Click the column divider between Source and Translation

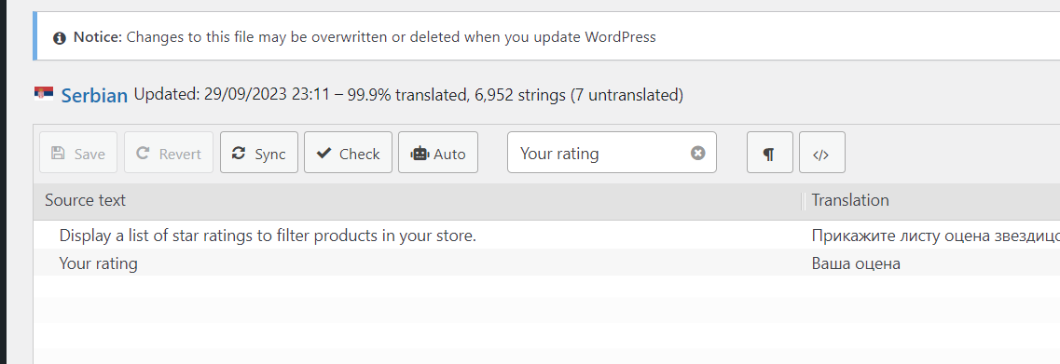(x=804, y=200)
